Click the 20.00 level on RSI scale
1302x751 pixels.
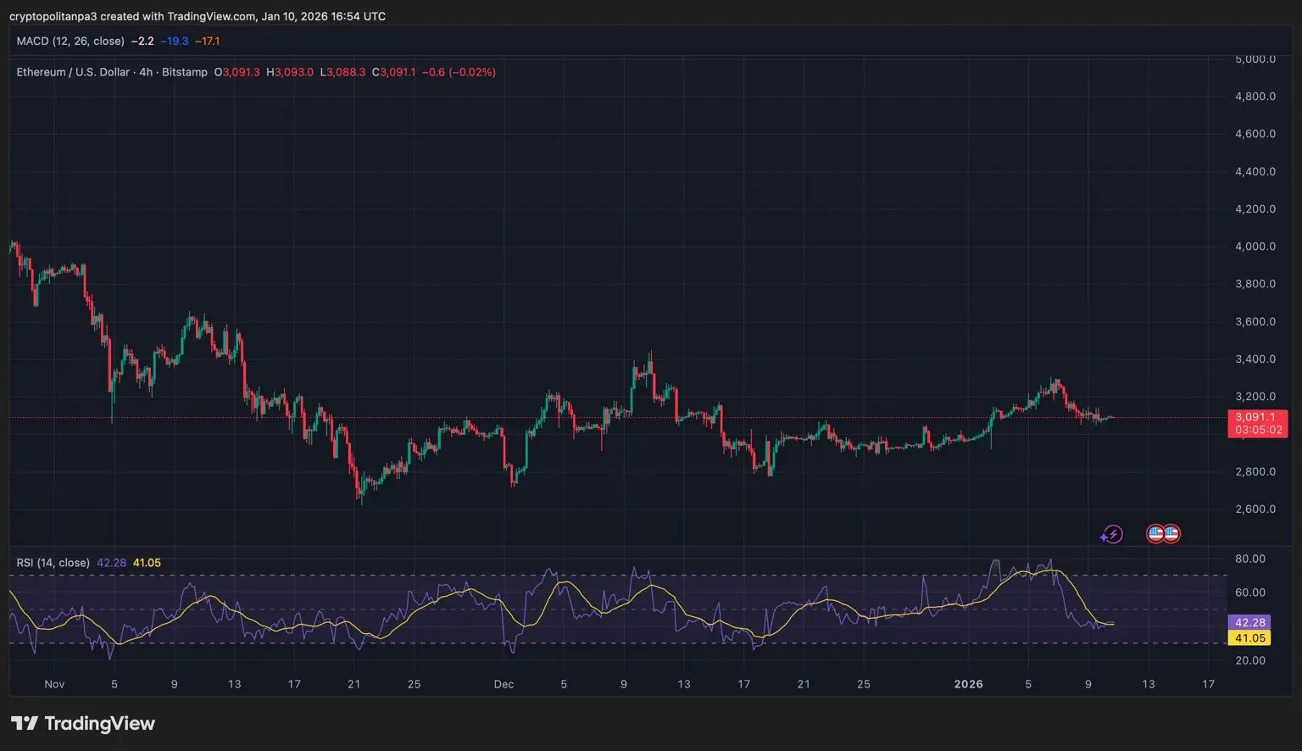(1250, 660)
